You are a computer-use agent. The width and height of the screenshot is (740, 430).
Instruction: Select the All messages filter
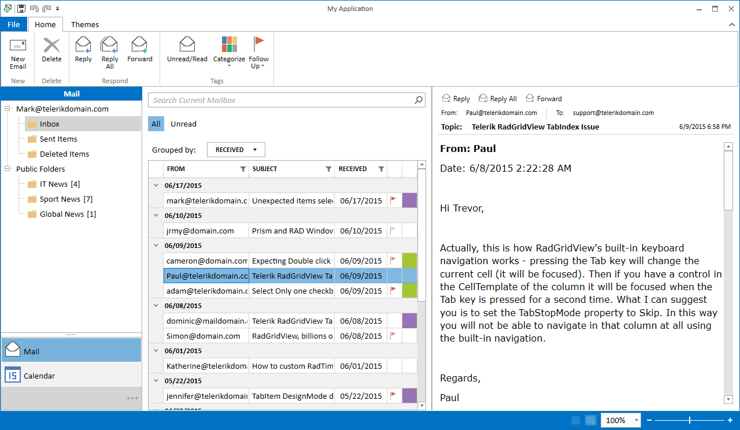coord(156,124)
